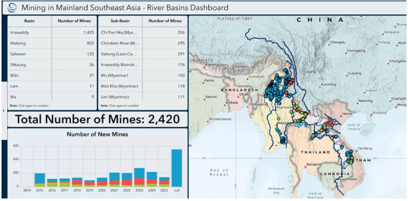Select the Lam basin row

coord(52,86)
